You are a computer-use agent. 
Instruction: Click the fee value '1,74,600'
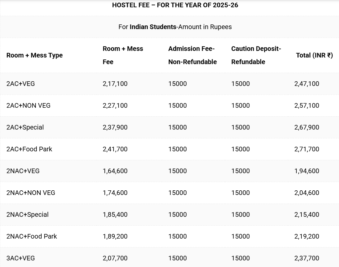(115, 193)
